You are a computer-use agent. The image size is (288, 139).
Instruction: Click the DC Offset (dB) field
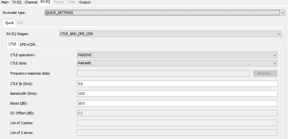(x=177, y=113)
